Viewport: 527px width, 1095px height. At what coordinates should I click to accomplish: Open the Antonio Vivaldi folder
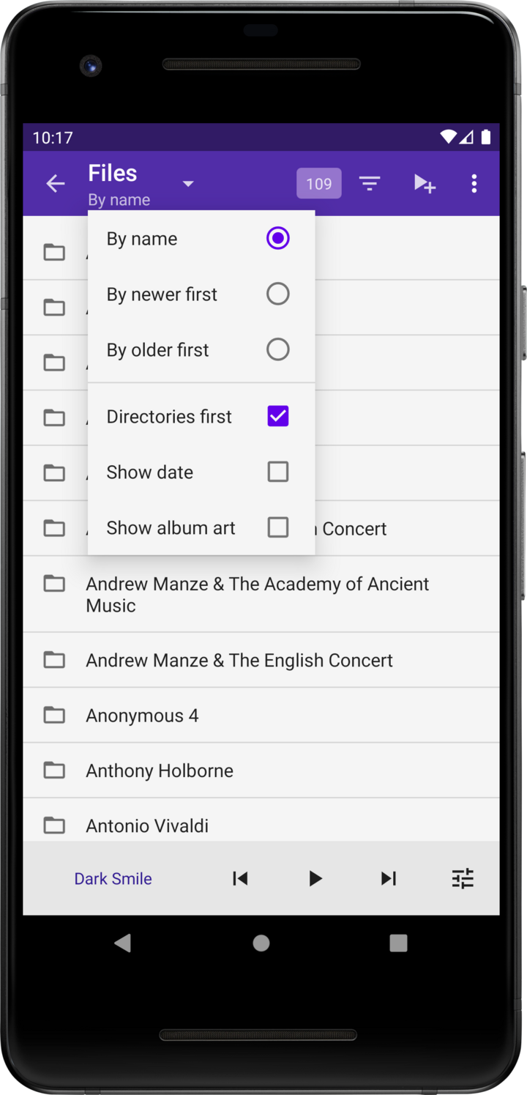(x=147, y=825)
